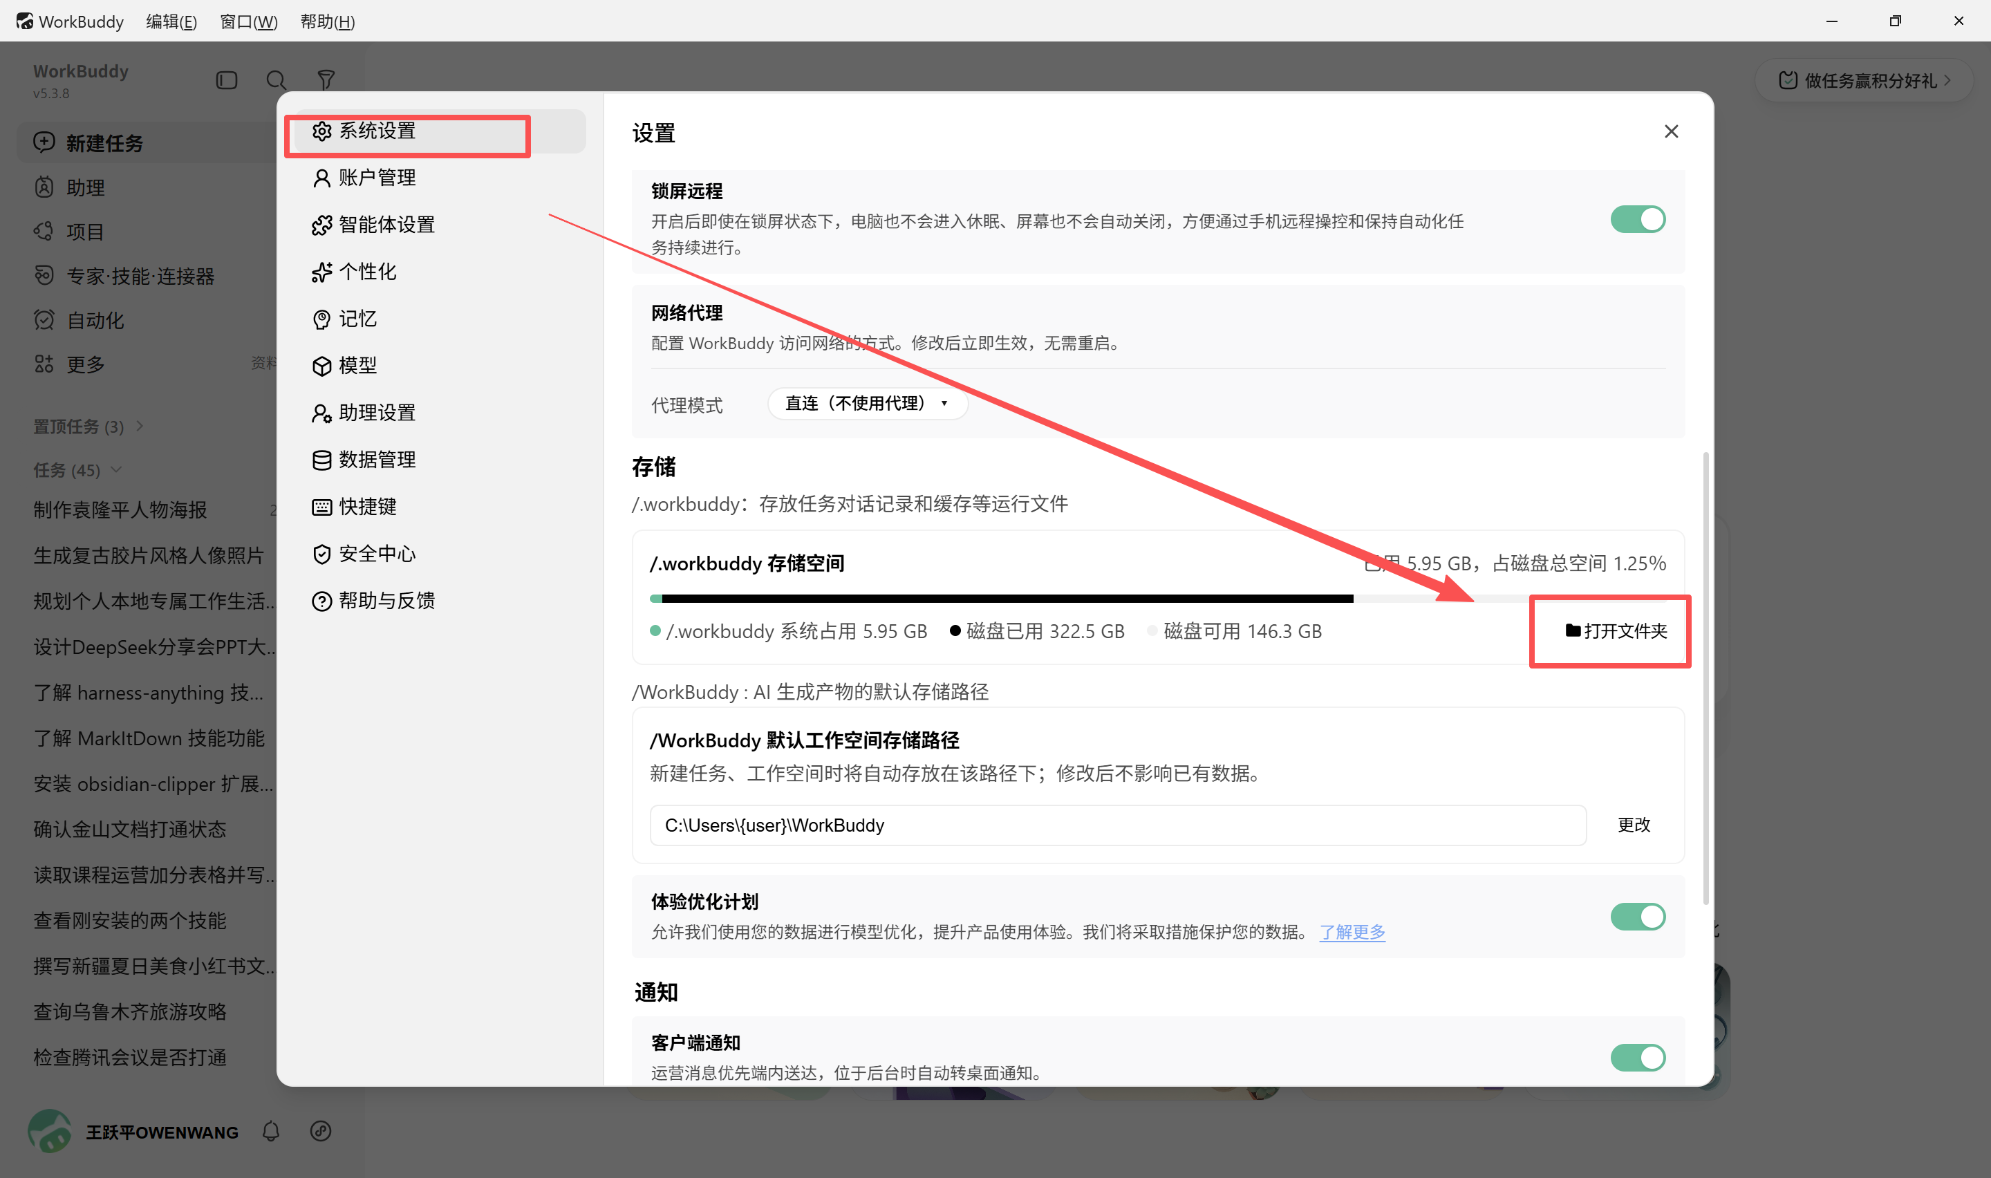Screen dimensions: 1991x1178
Task: Open the 账户管理 settings tab
Action: [x=439, y=178]
